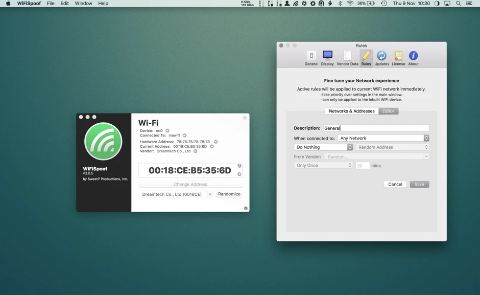
Task: Click the gear icon in menu bar
Action: [313, 4]
